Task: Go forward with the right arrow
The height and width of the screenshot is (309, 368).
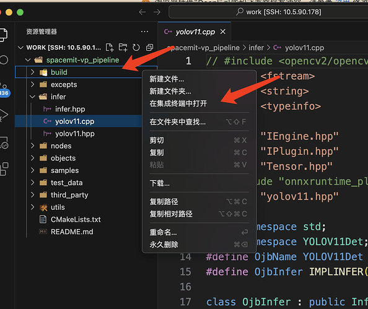Action: (157, 12)
